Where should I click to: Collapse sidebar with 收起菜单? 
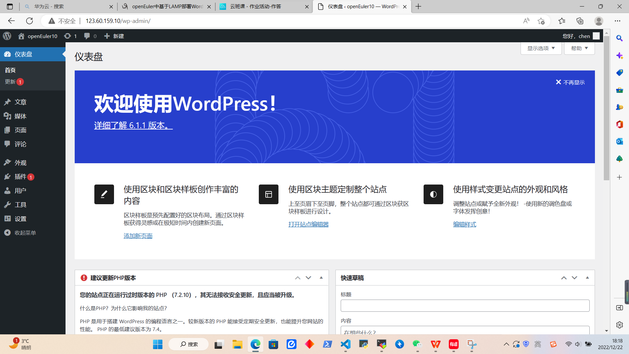point(25,233)
